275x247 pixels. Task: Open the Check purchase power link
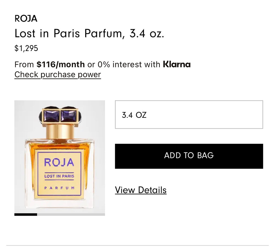58,75
